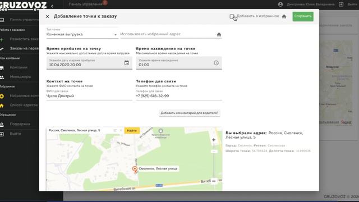This screenshot has width=359, height=202.
Task: Open 'Менеджеры' sidebar item
Action: (x=20, y=77)
